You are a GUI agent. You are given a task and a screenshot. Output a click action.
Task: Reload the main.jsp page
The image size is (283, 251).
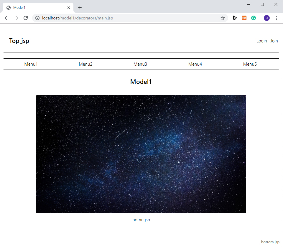[26, 18]
